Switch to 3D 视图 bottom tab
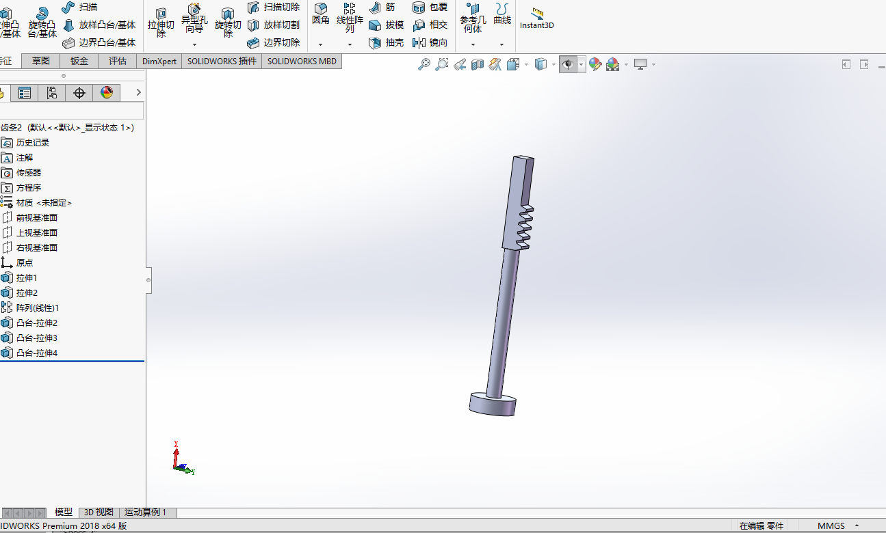This screenshot has width=886, height=533. click(x=99, y=512)
